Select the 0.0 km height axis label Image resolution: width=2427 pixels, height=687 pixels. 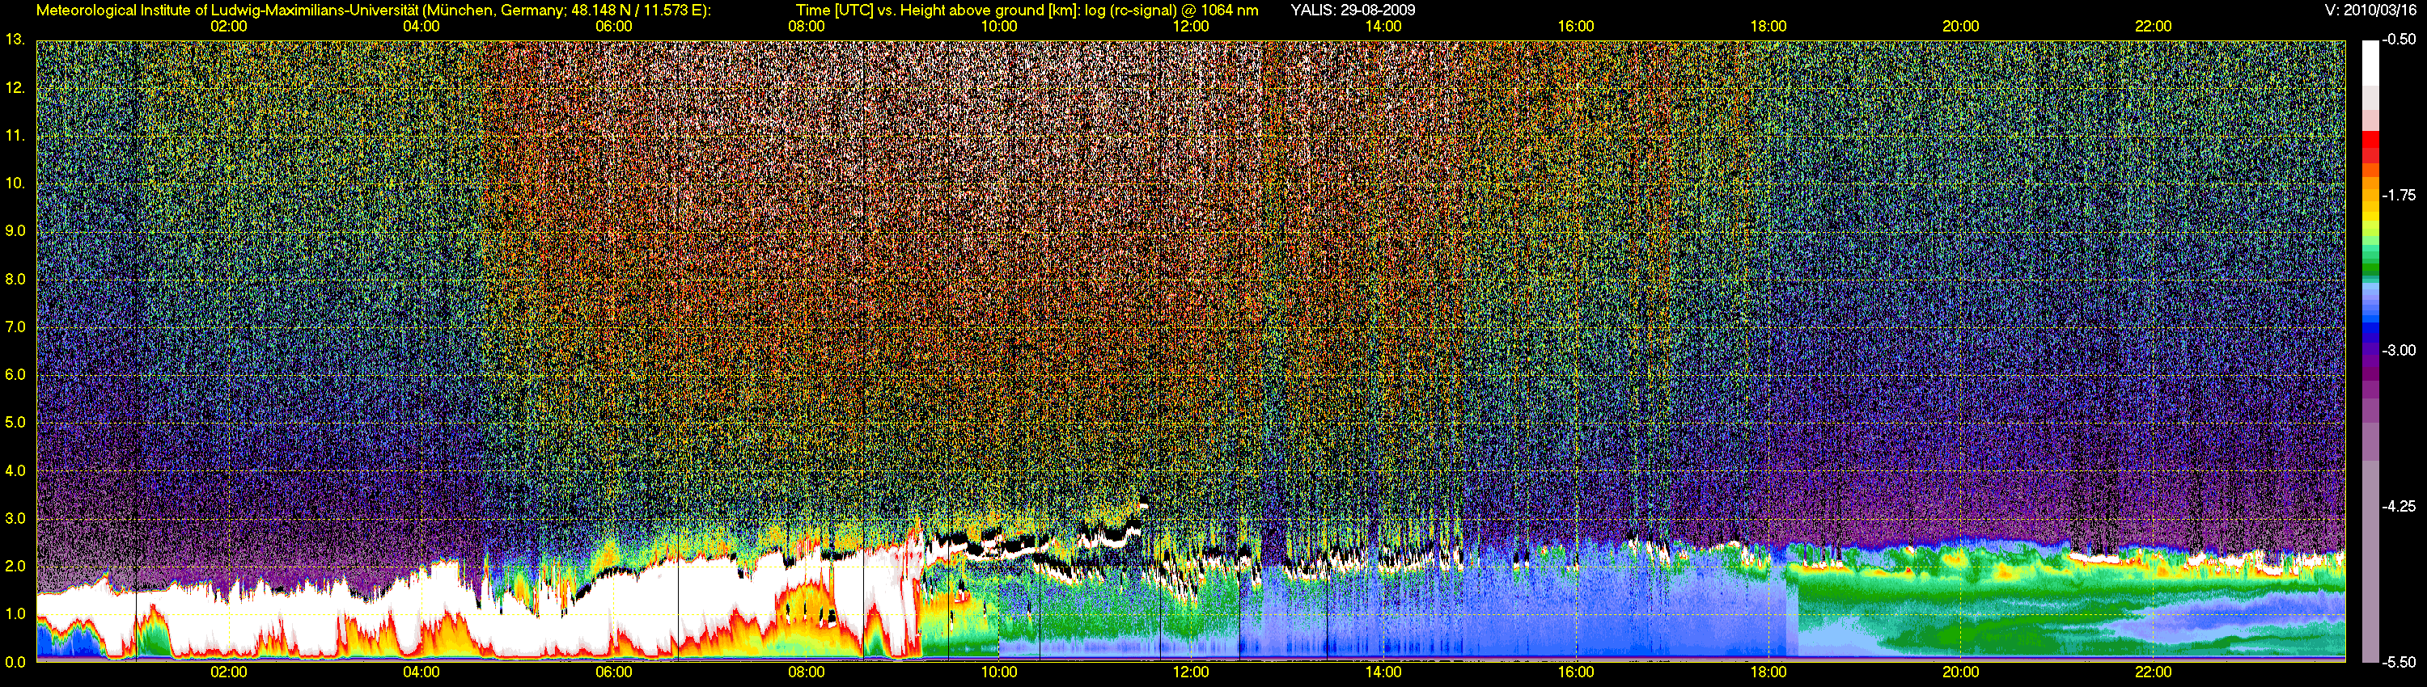(x=15, y=662)
